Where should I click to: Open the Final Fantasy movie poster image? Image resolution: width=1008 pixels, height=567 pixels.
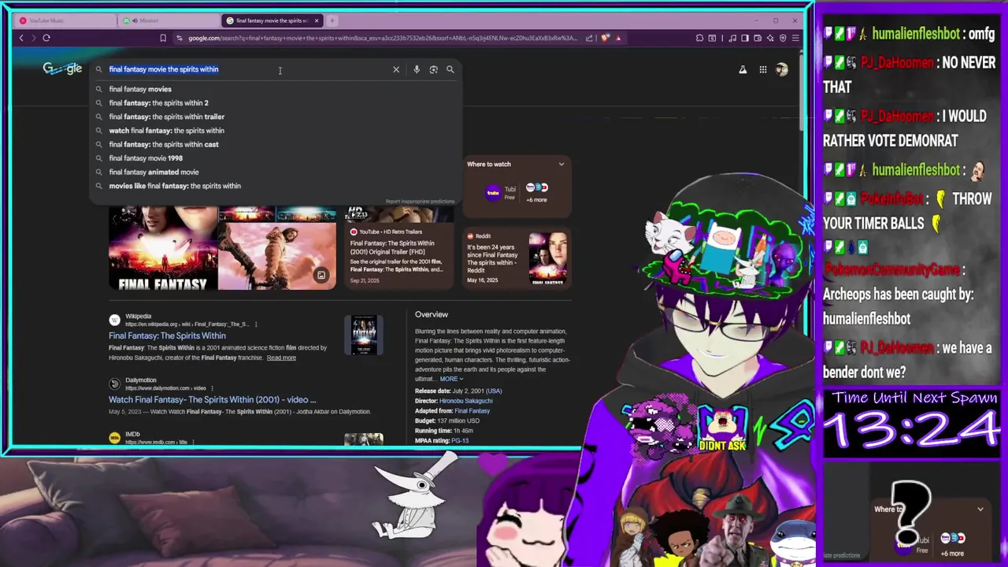click(x=162, y=248)
